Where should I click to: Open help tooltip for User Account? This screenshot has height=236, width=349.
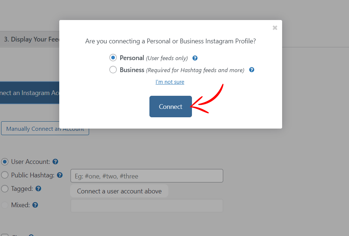(x=55, y=162)
